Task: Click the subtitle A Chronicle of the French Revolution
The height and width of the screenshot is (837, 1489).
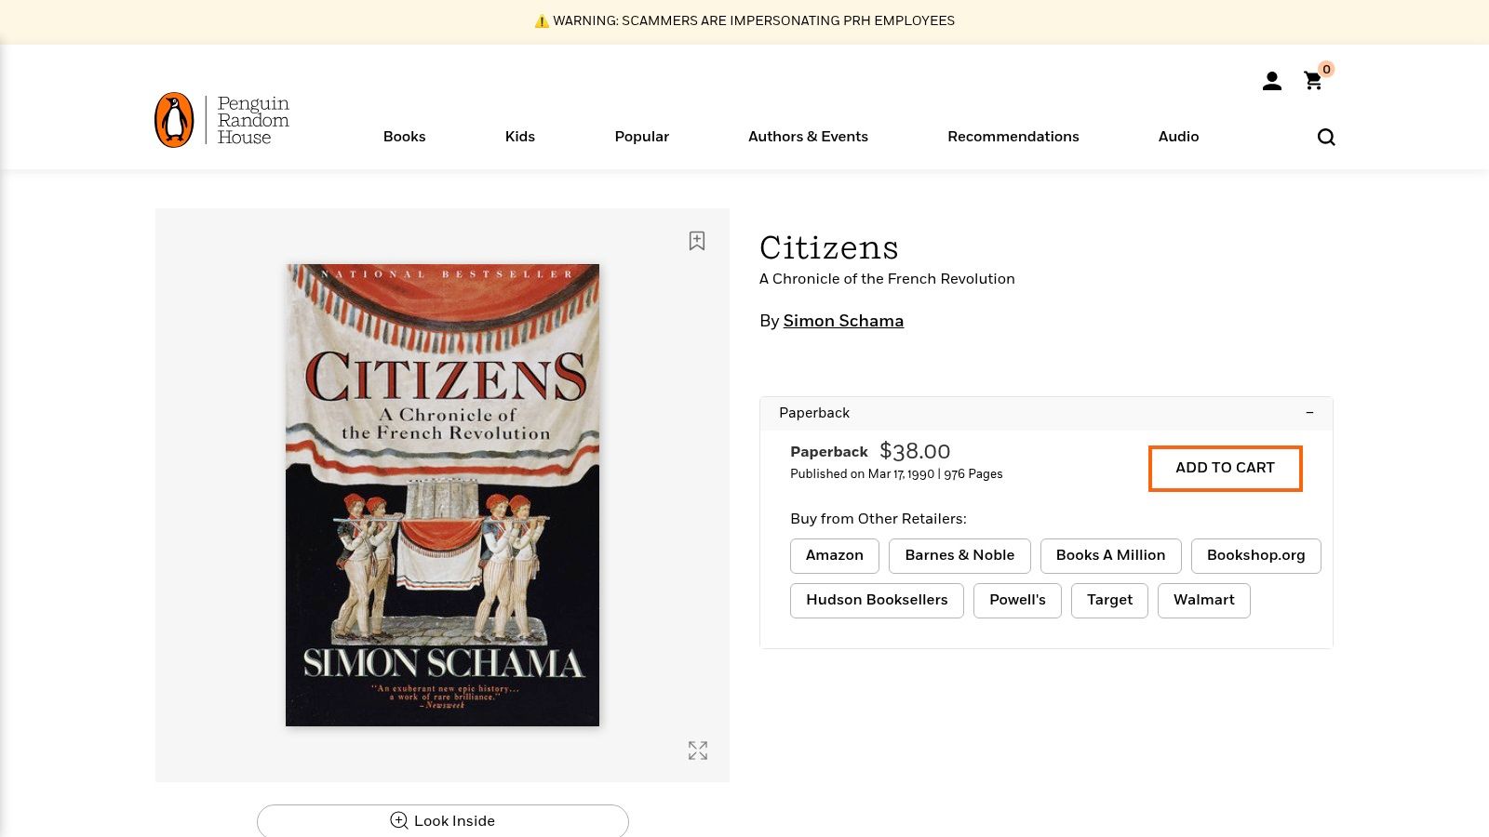Action: click(x=887, y=279)
